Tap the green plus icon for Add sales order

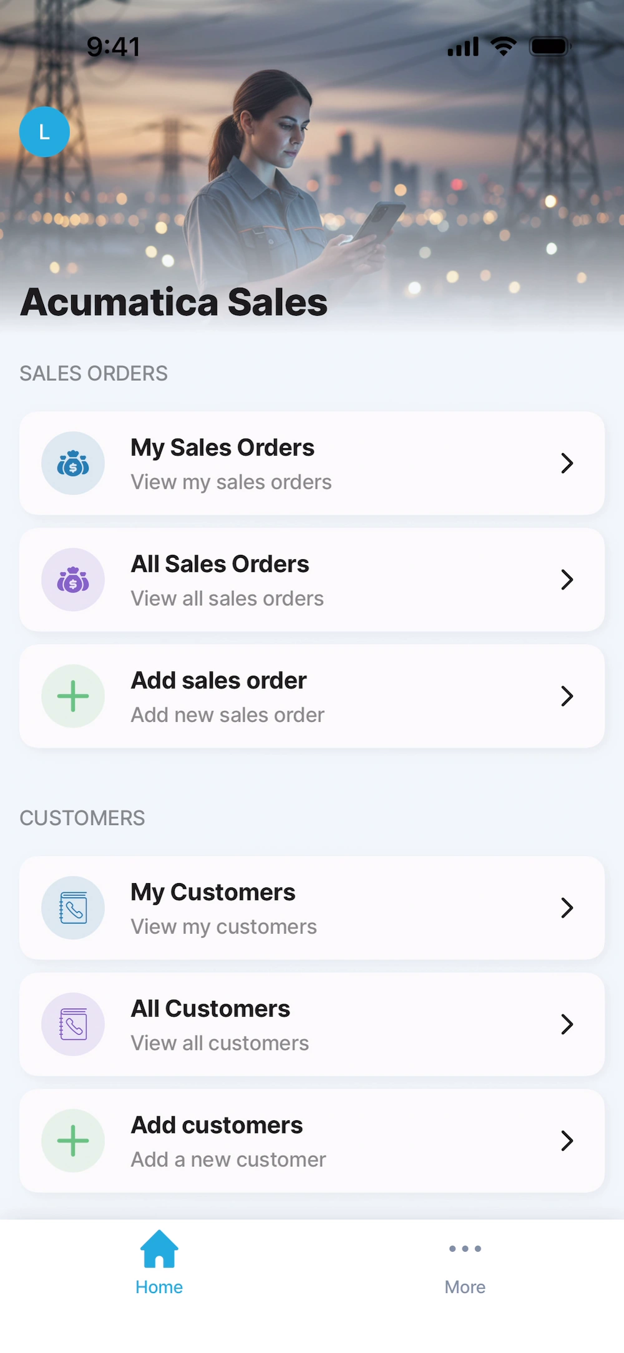coord(73,696)
